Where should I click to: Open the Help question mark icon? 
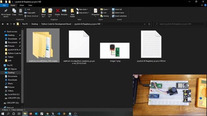pyautogui.click(x=205, y=5)
